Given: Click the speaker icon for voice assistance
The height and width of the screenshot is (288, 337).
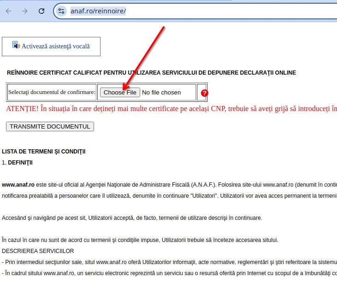Looking at the screenshot, I should click(x=16, y=46).
